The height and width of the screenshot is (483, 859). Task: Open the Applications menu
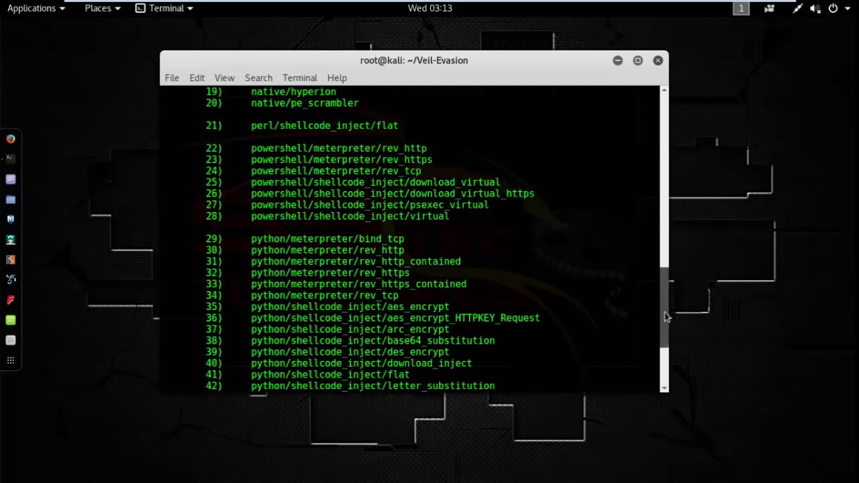click(36, 8)
